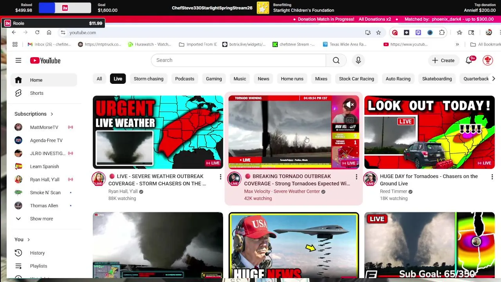Click the YouTube search field
This screenshot has height=282, width=501.
pyautogui.click(x=238, y=60)
